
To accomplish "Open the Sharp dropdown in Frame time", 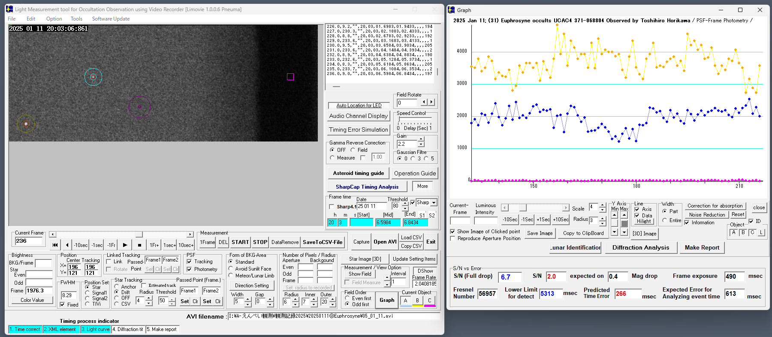I will pos(434,203).
